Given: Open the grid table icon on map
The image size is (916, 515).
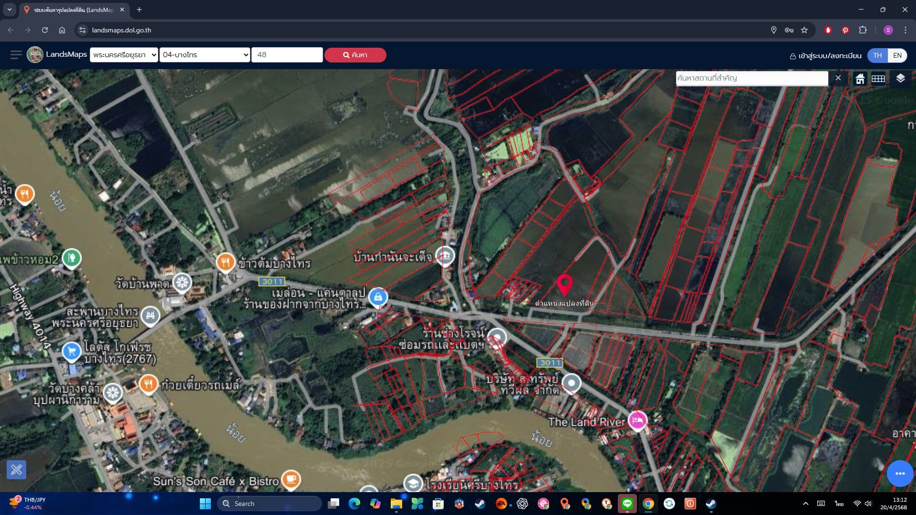Looking at the screenshot, I should [x=878, y=79].
